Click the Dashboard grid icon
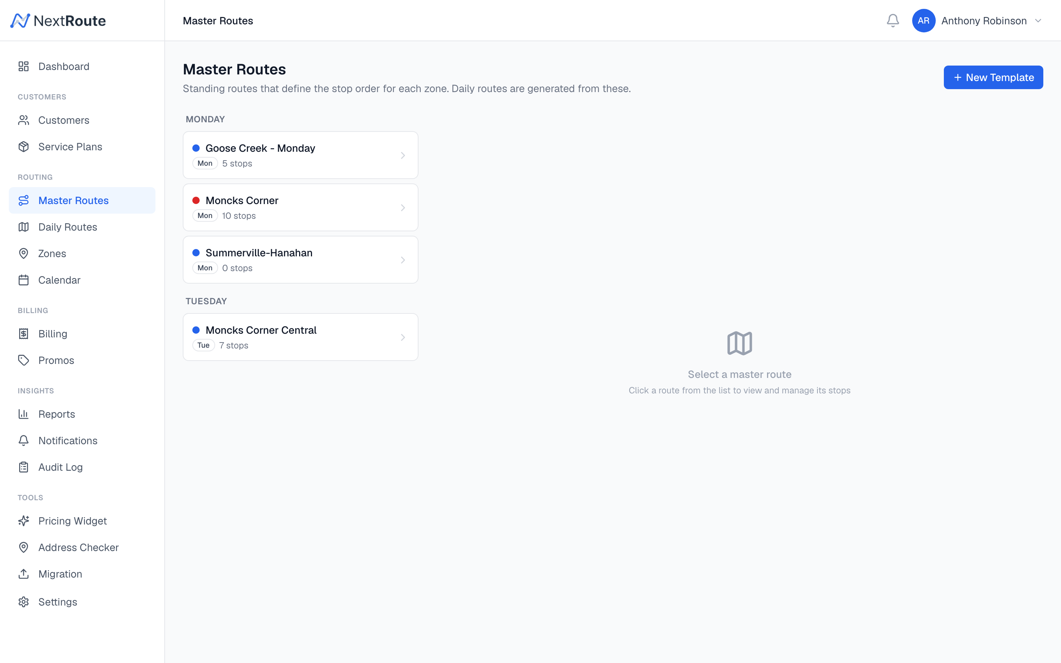This screenshot has width=1061, height=663. [x=24, y=66]
